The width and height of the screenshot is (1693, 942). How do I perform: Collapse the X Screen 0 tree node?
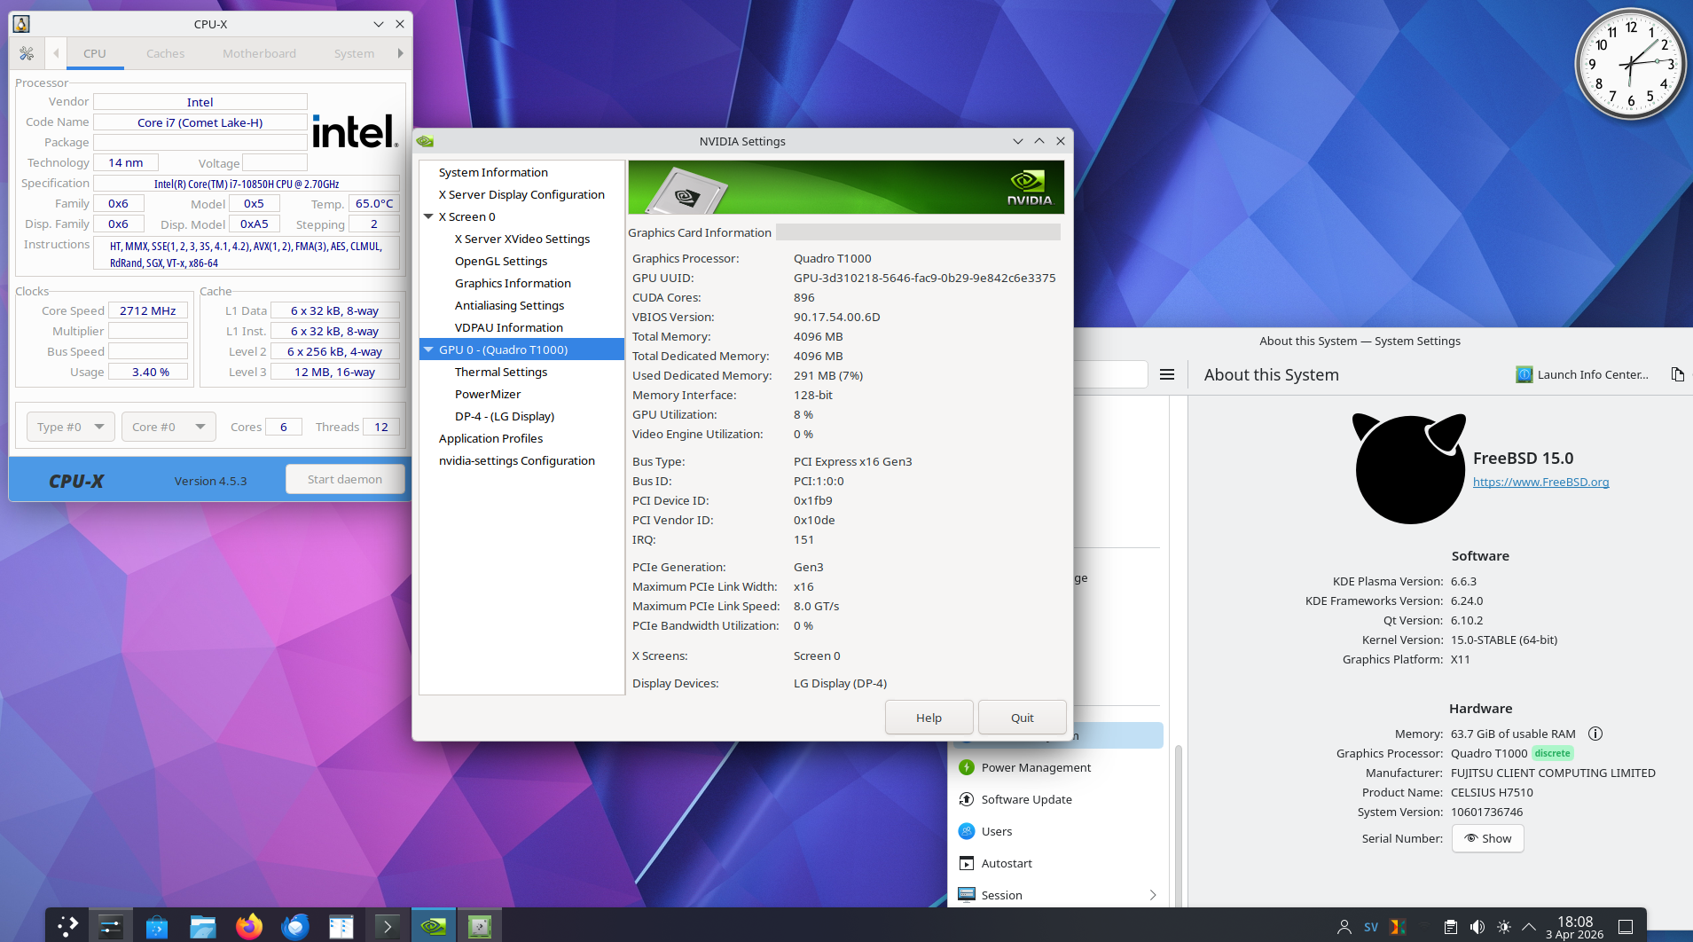(428, 216)
